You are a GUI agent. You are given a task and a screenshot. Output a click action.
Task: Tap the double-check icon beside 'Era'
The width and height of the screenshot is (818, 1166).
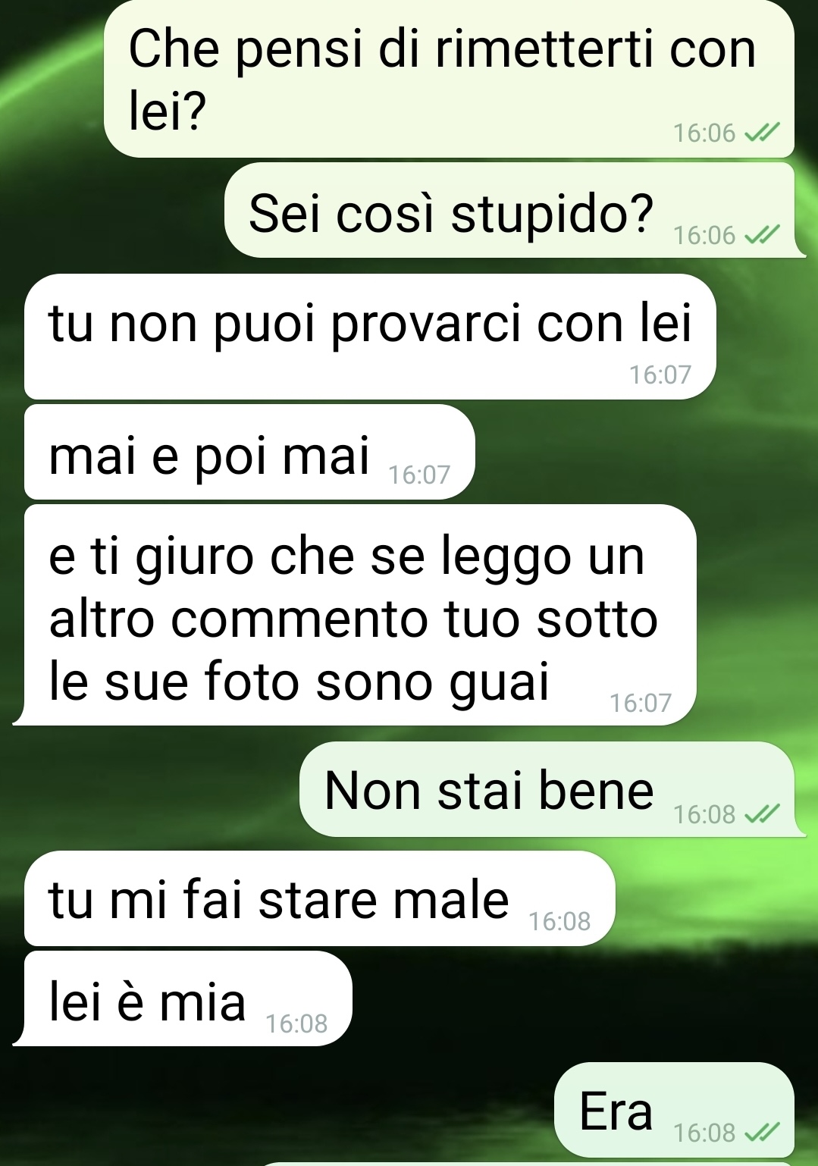tap(762, 1132)
